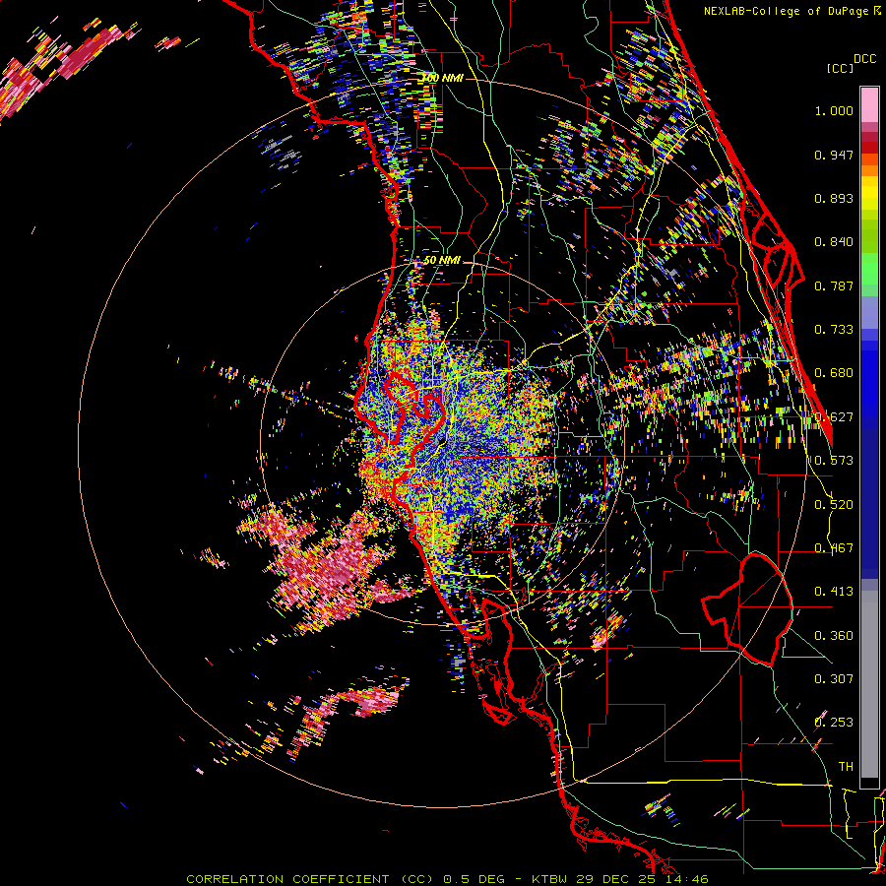
Task: Click the 0.840 value on the legend
Action: (834, 242)
